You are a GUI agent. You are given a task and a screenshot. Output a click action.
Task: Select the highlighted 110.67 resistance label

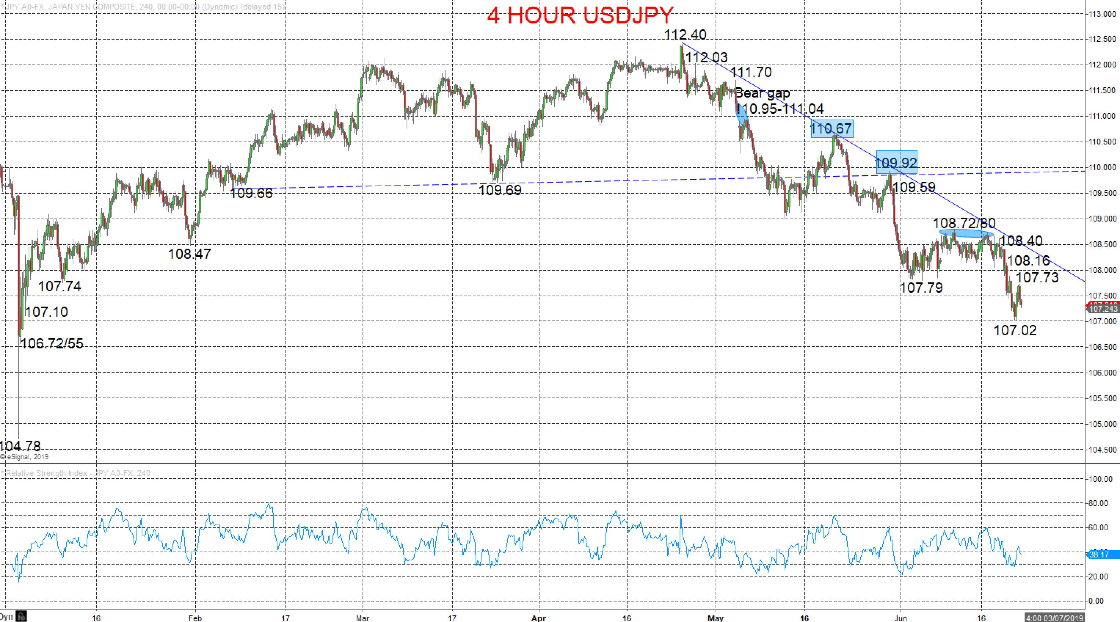(x=832, y=129)
